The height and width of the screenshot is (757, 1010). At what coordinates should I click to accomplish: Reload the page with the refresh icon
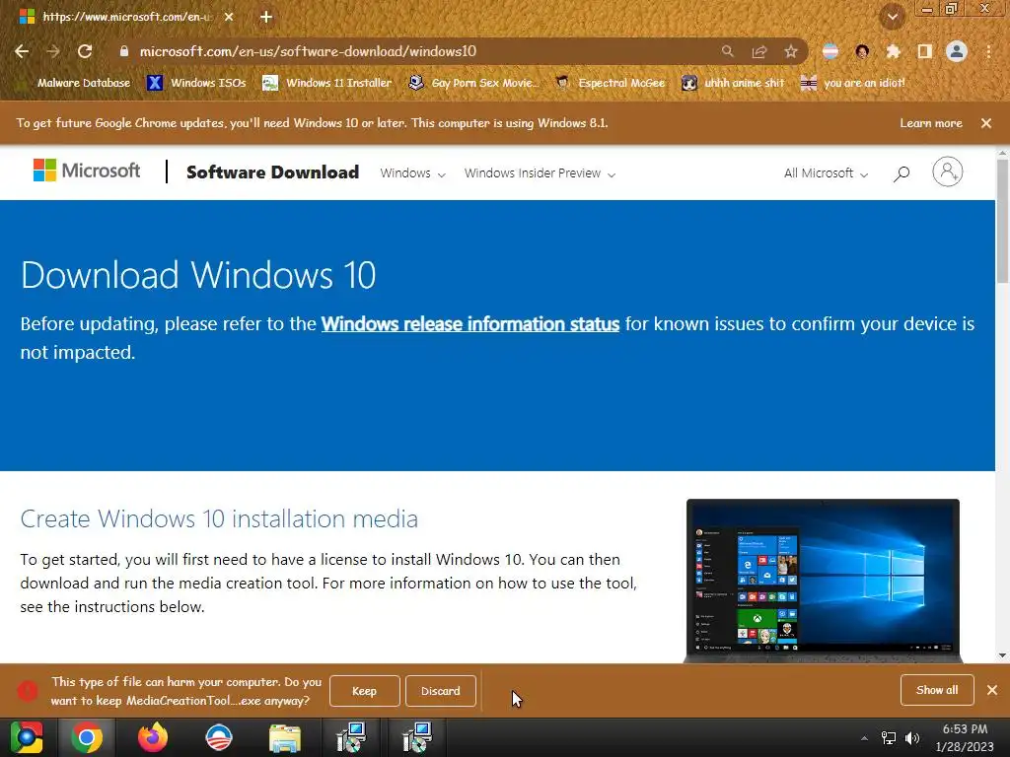85,51
